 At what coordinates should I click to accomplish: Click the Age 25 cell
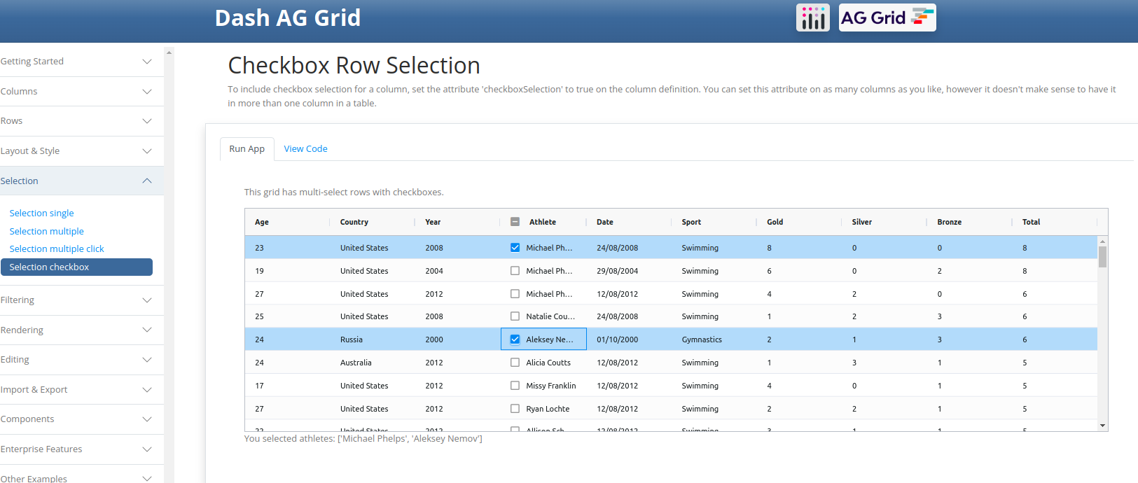click(x=287, y=316)
